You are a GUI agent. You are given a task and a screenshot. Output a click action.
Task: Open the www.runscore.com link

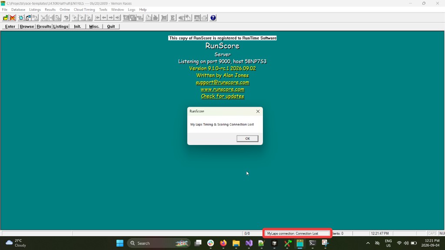pyautogui.click(x=222, y=89)
